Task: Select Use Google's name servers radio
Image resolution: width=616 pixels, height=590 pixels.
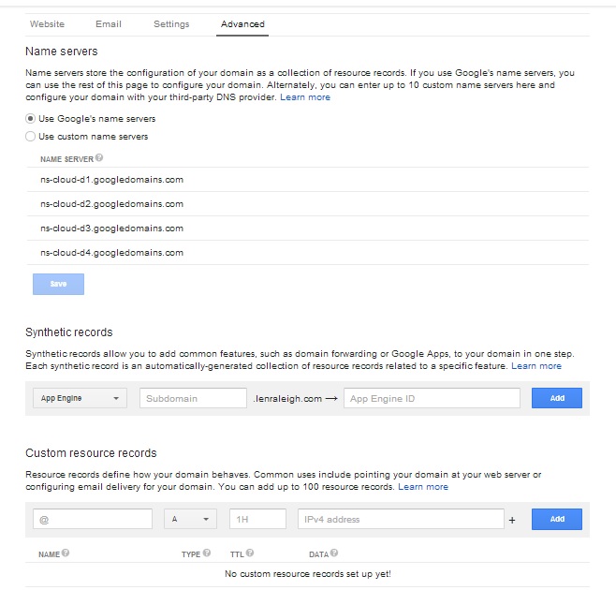Action: click(30, 118)
